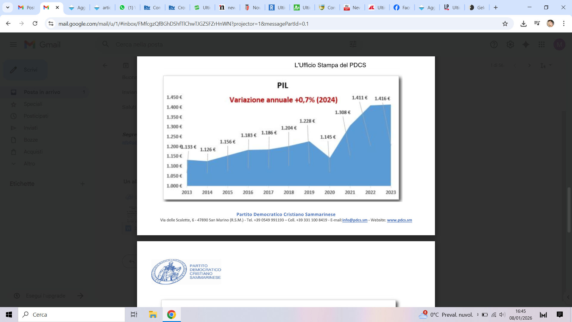The width and height of the screenshot is (572, 322).
Task: Open the www.pdcs.sm website link
Action: click(399, 220)
